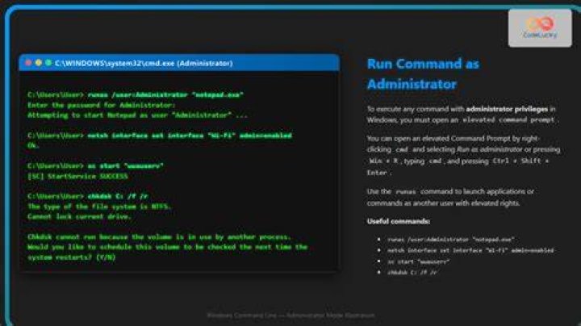Click "The type of the file system is NTFS."

pyautogui.click(x=99, y=207)
